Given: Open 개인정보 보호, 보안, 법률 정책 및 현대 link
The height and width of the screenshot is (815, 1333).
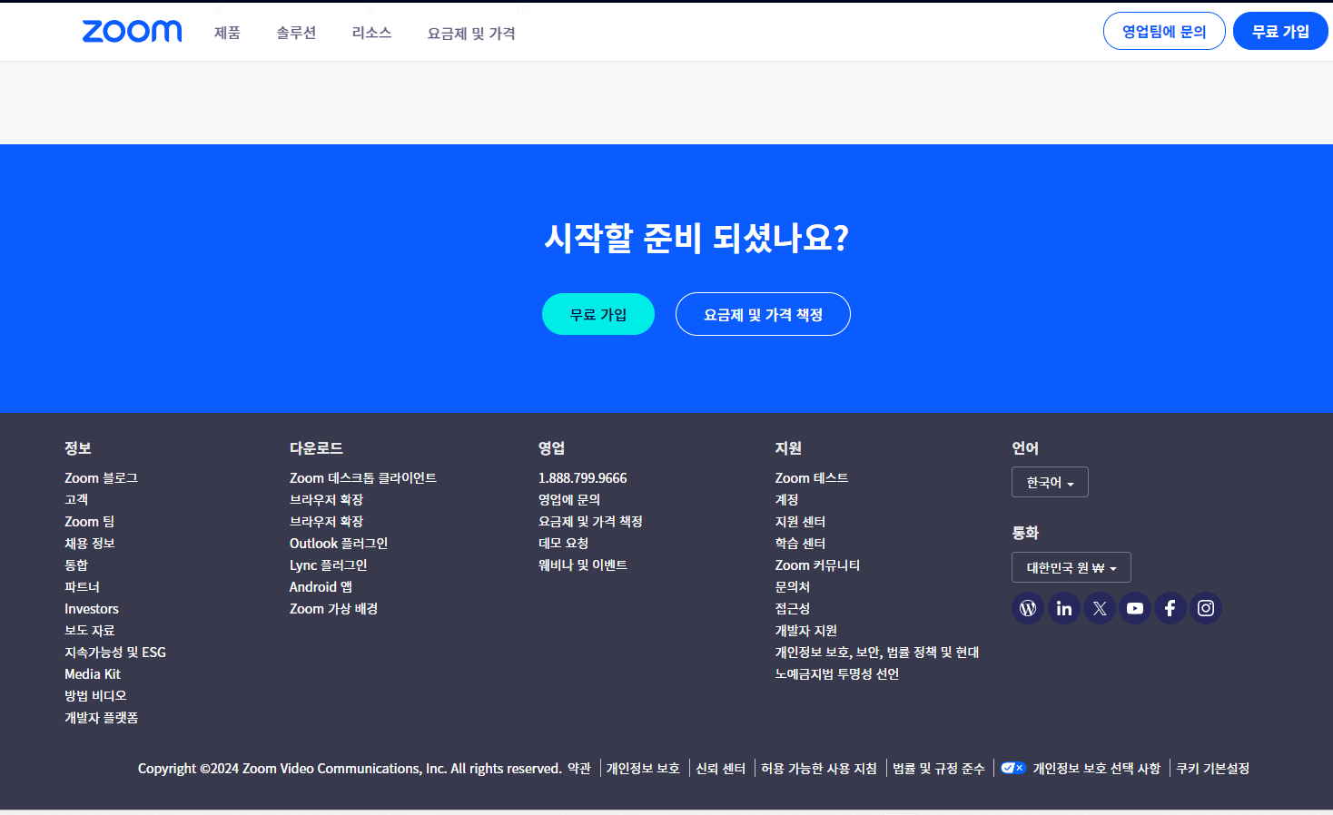Looking at the screenshot, I should 877,652.
